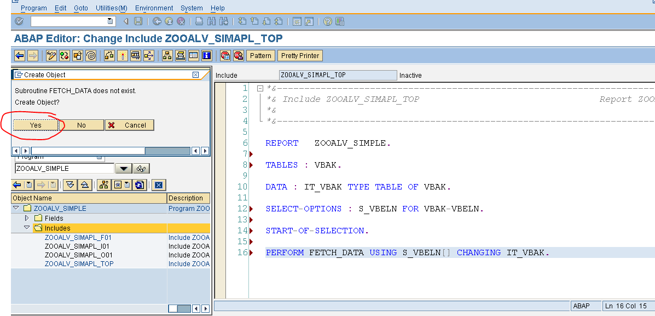Open the Utilities menu
This screenshot has height=316, width=655.
pos(111,8)
